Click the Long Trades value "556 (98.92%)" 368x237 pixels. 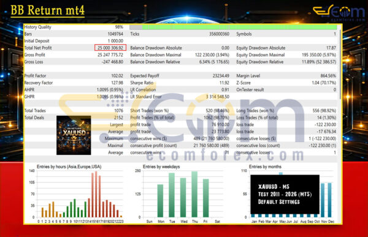(x=324, y=111)
